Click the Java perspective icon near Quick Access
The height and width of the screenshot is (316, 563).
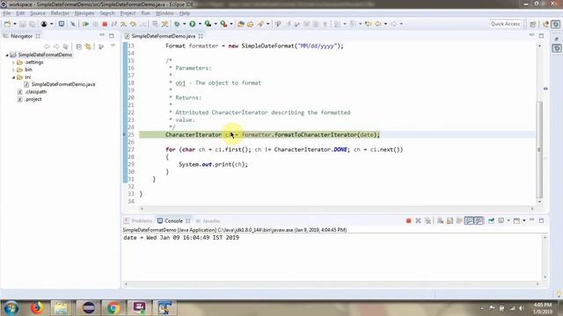[546, 24]
